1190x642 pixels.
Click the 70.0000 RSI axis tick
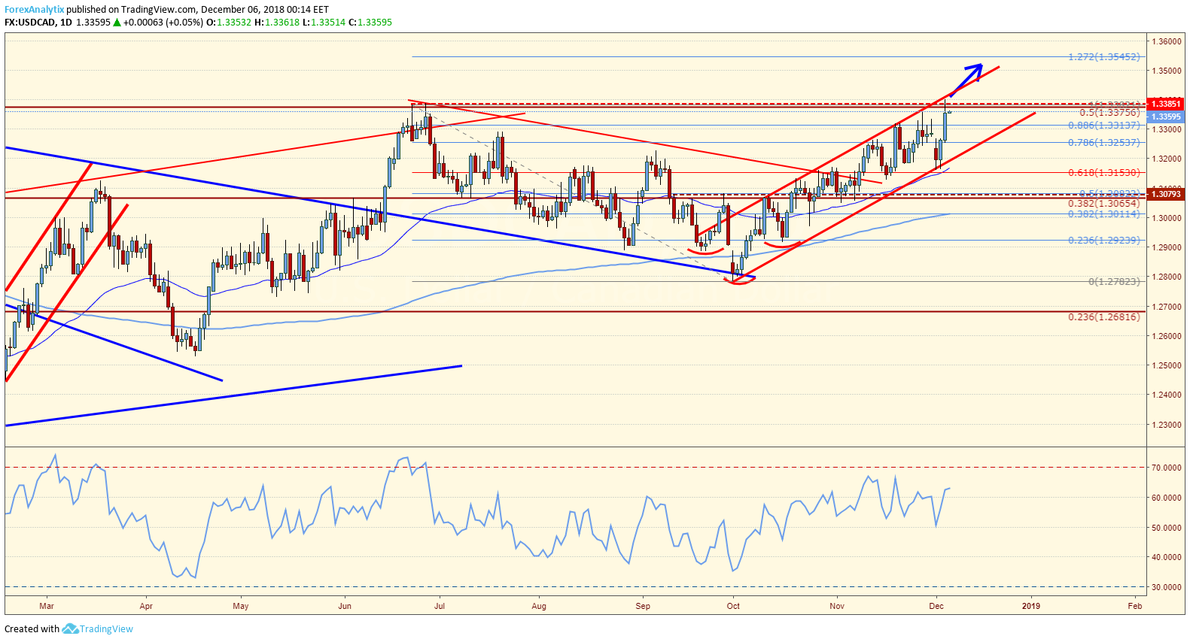click(x=1166, y=468)
